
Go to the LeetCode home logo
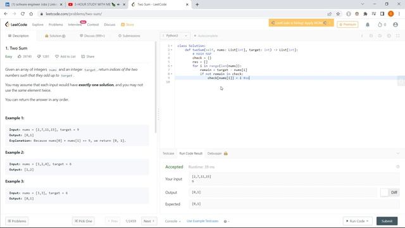(x=16, y=25)
